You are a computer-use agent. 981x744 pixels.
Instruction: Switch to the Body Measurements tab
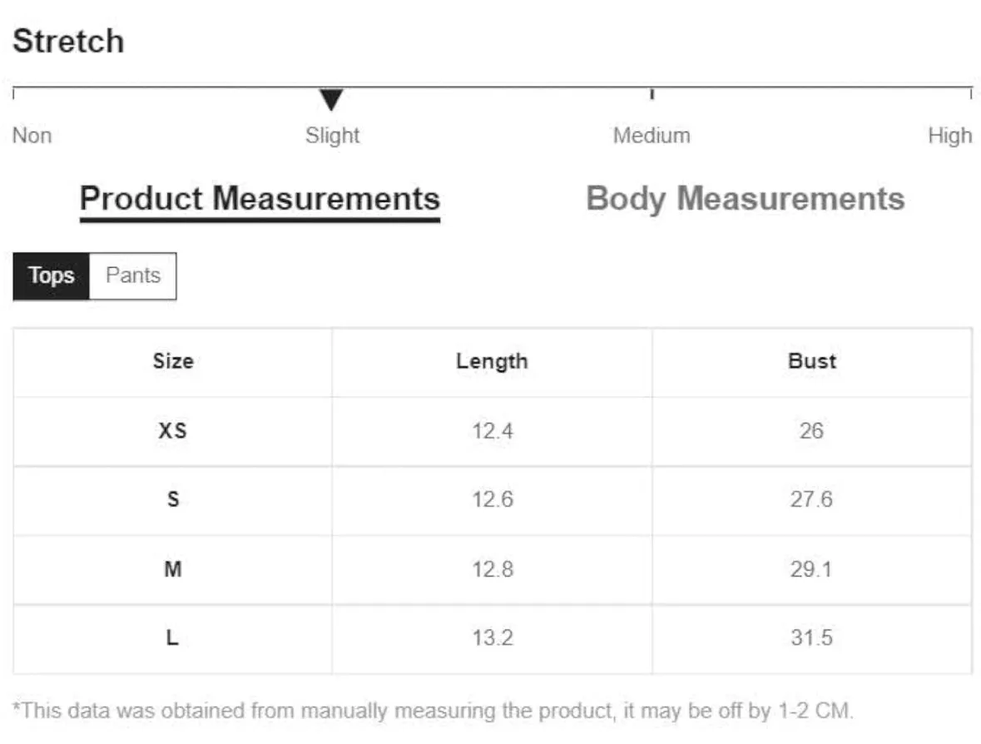point(746,199)
